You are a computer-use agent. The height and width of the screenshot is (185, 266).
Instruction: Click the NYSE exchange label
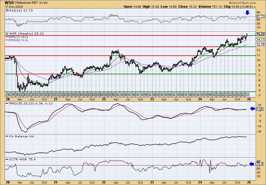(x=43, y=3)
